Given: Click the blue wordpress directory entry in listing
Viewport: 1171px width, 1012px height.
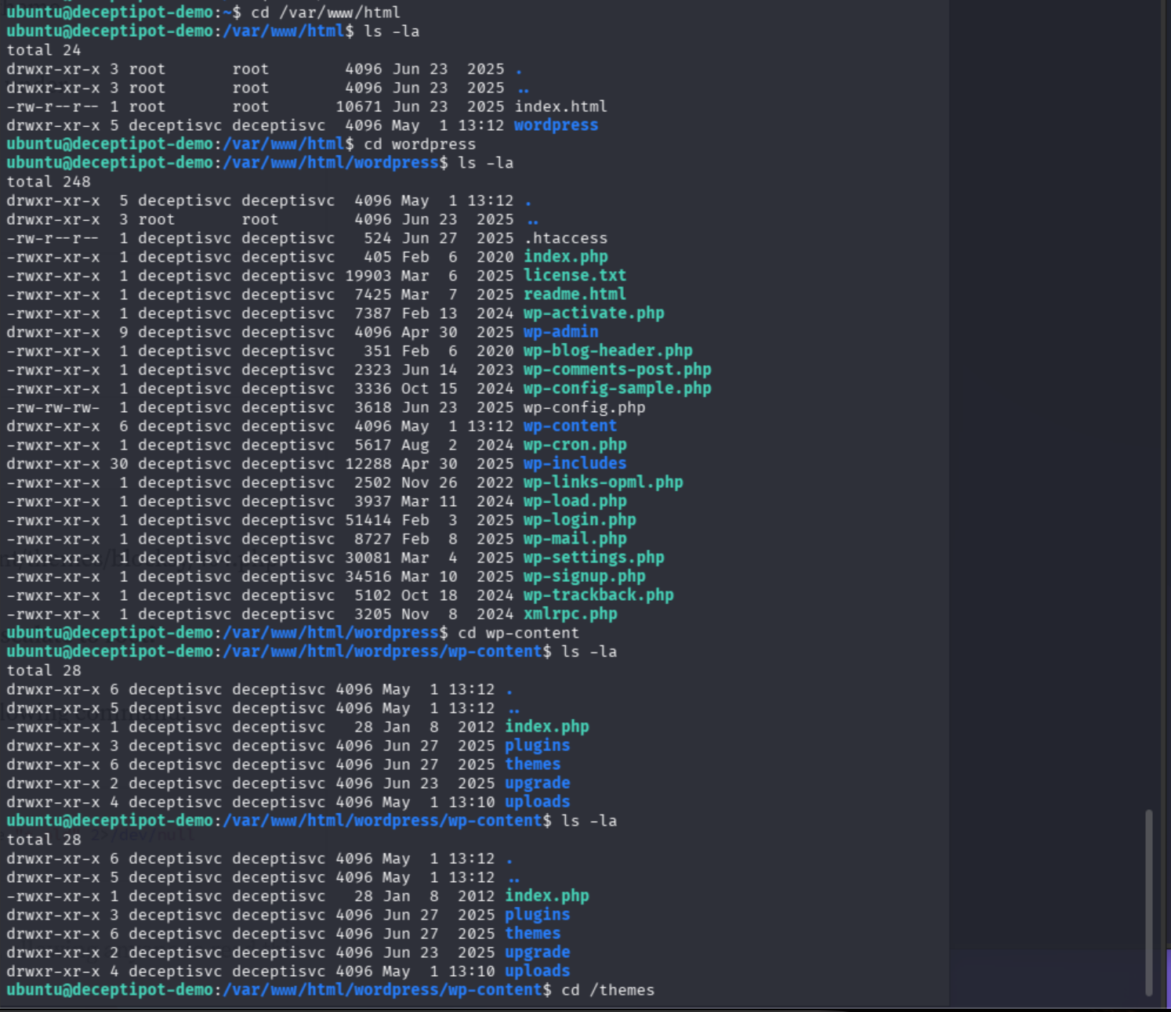Looking at the screenshot, I should click(x=556, y=125).
